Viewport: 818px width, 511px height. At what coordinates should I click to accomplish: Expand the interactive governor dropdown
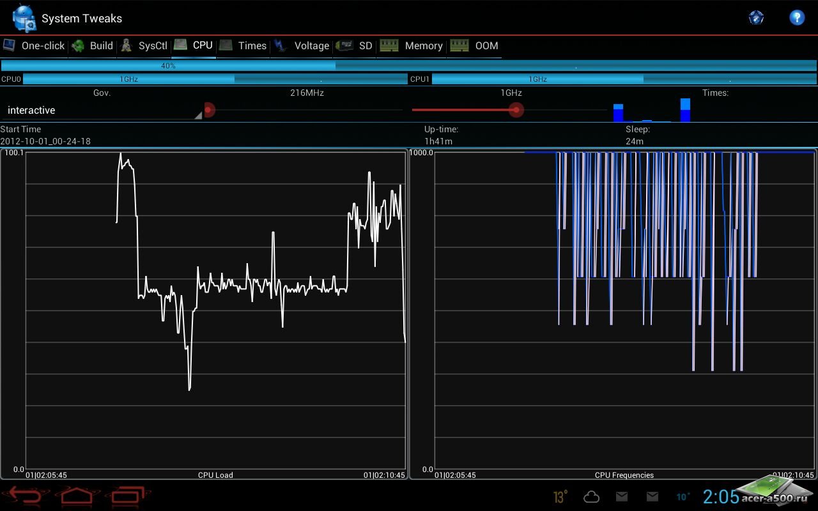[x=102, y=111]
